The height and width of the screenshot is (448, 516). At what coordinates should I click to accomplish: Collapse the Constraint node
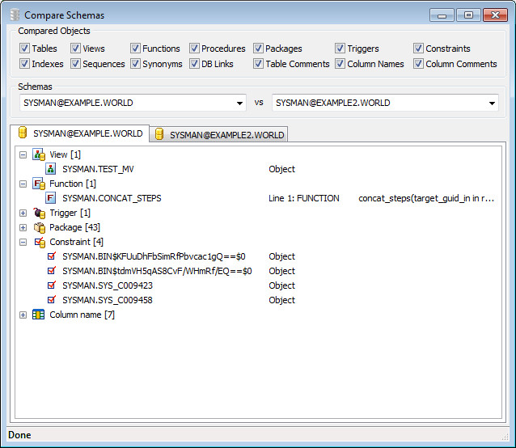point(23,242)
